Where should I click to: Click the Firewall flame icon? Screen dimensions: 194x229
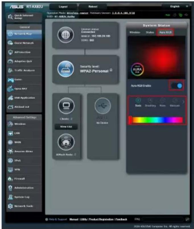[10, 179]
